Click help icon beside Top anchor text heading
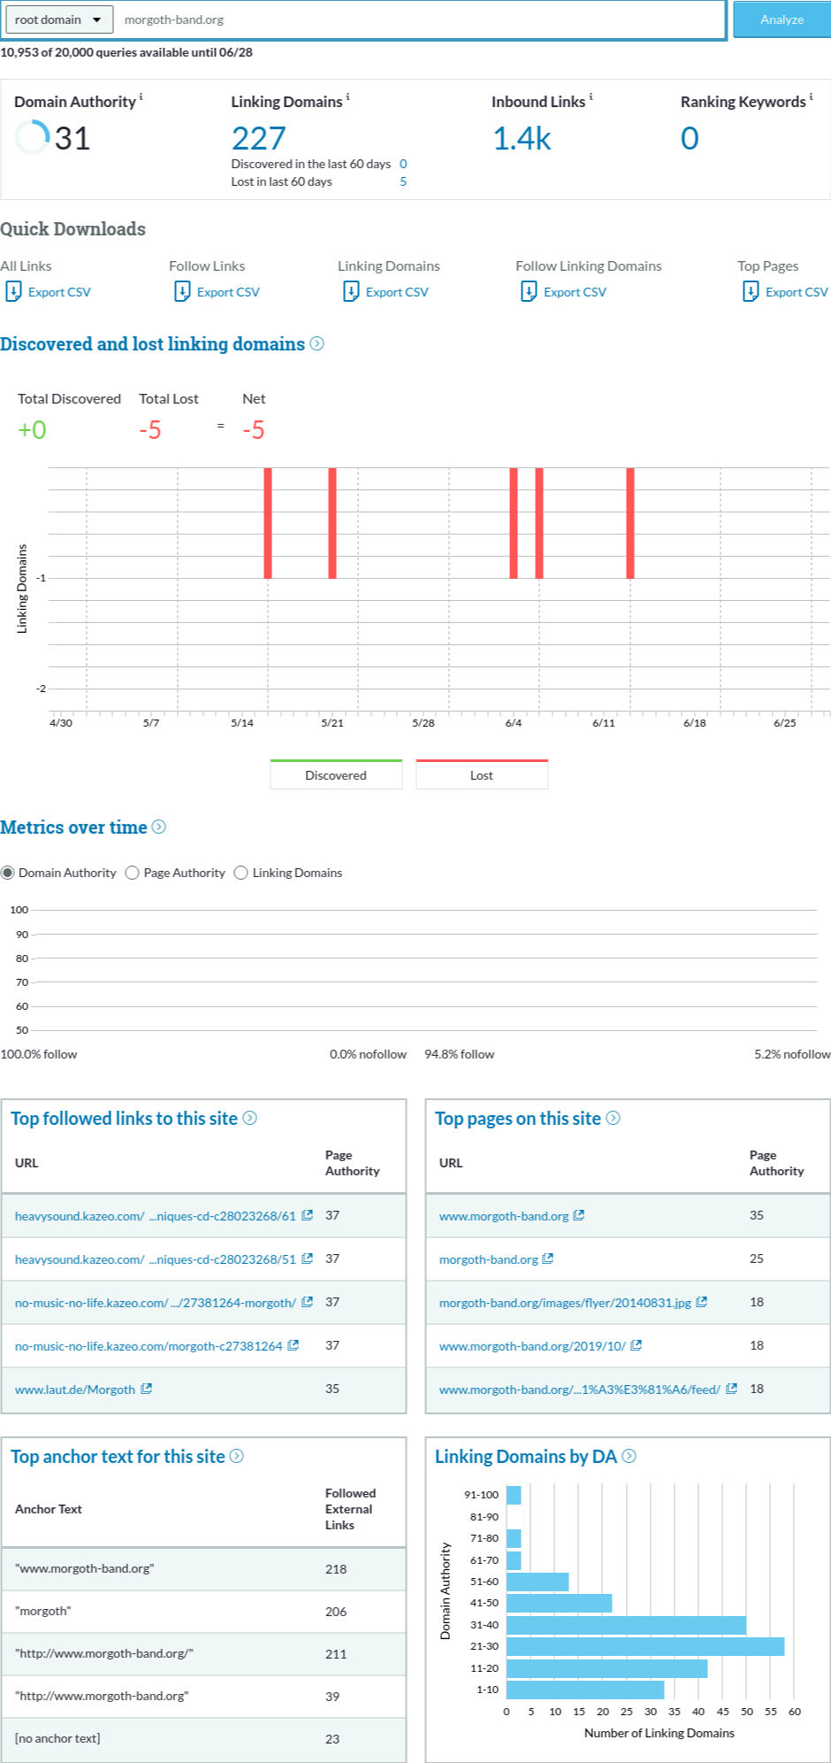Viewport: 831px width, 1763px height. [237, 1456]
